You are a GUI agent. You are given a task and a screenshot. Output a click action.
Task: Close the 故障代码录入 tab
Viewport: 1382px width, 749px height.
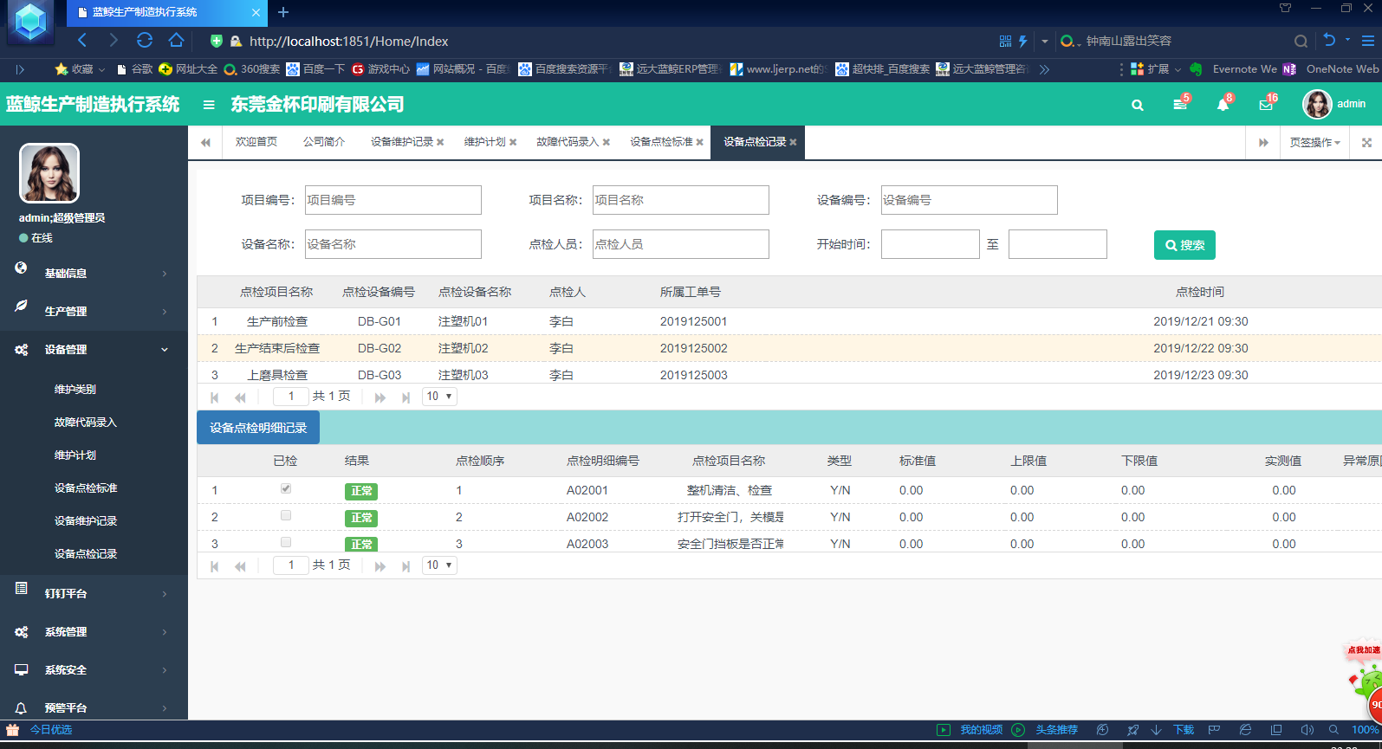(x=607, y=142)
